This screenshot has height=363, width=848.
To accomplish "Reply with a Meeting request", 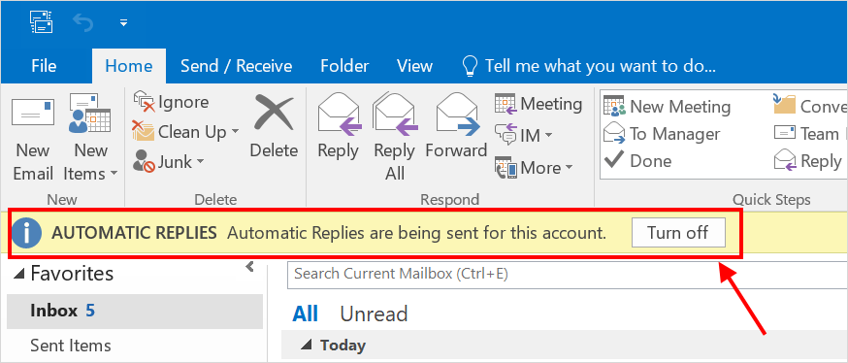I will click(x=538, y=103).
